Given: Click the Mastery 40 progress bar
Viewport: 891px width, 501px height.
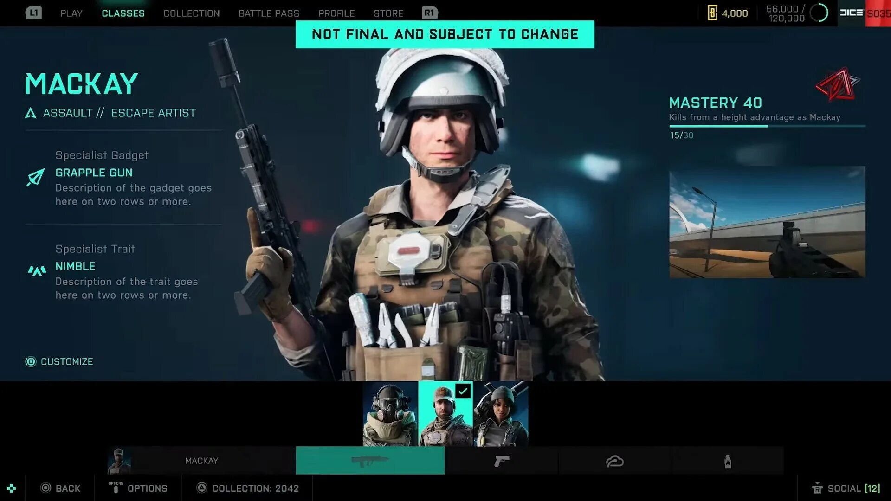Looking at the screenshot, I should tap(767, 126).
